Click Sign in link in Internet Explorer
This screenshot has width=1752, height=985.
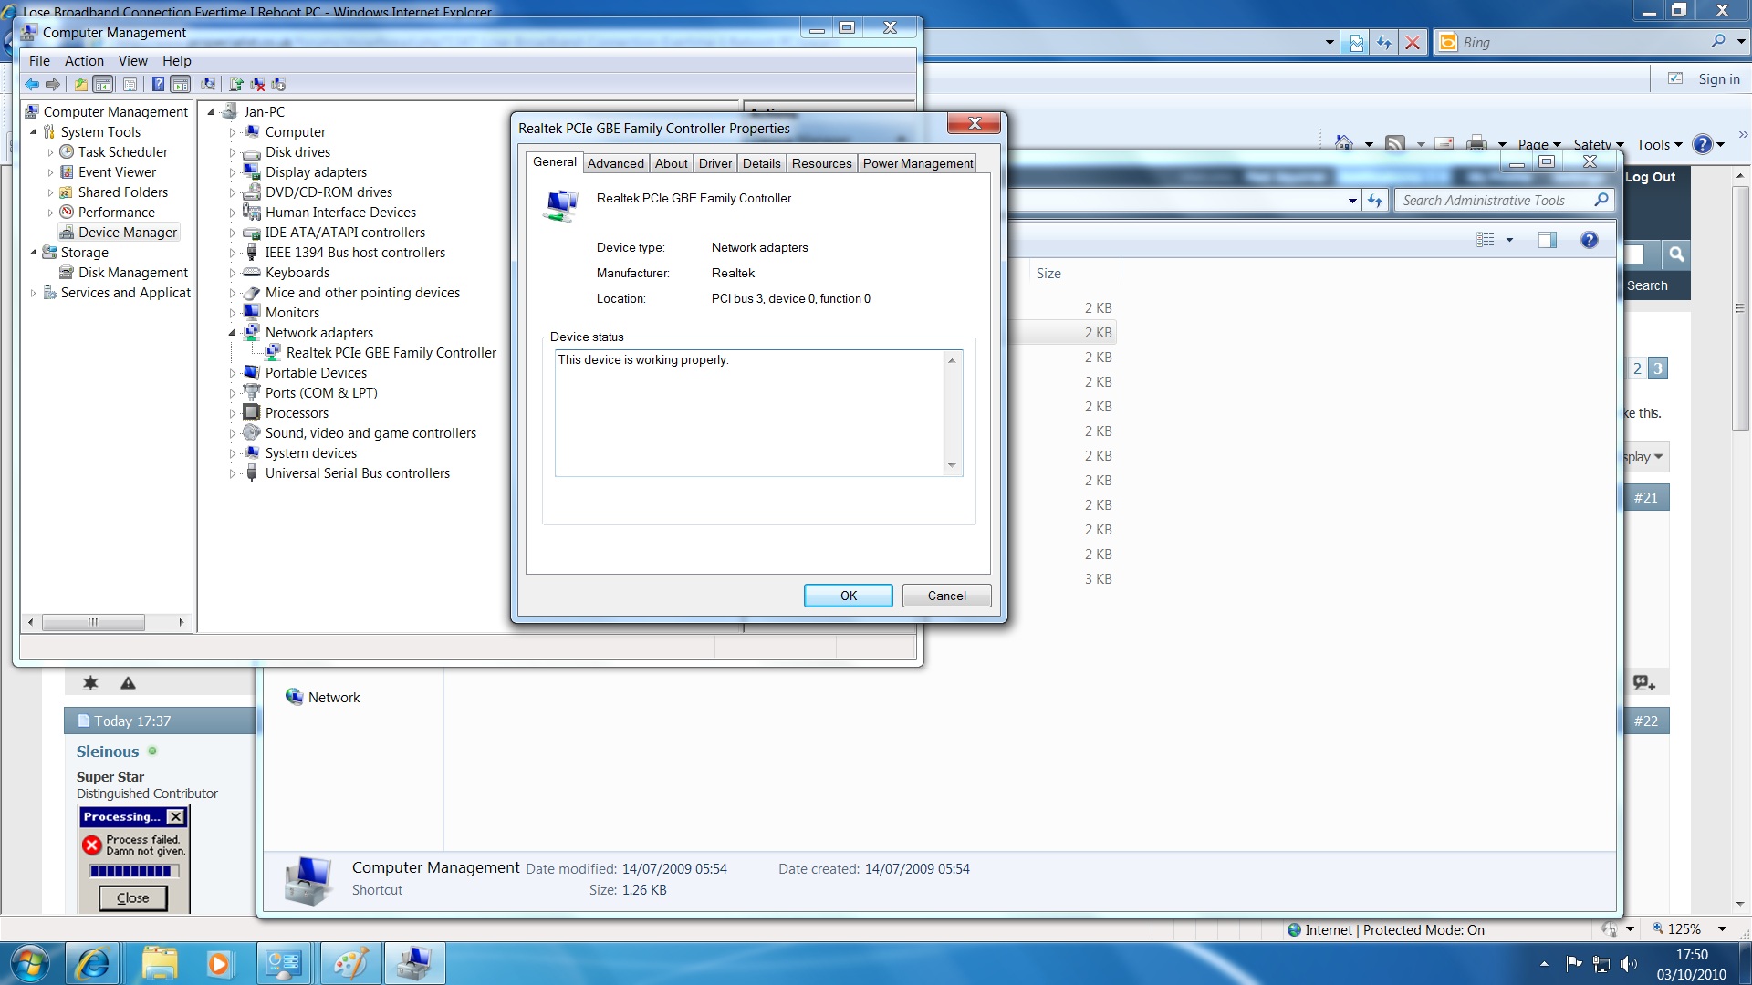point(1718,79)
